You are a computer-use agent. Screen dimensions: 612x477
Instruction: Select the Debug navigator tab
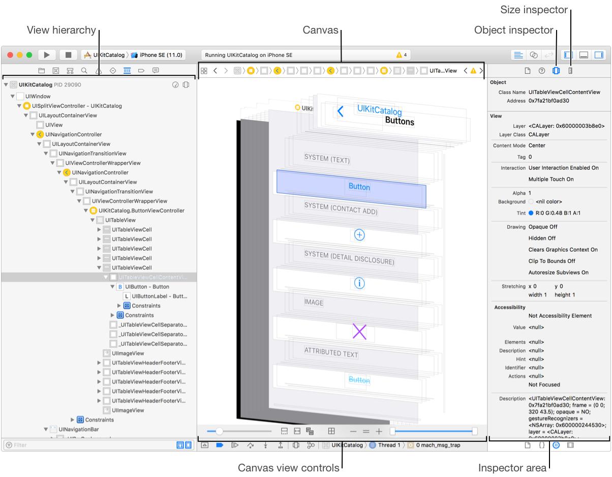tap(127, 71)
